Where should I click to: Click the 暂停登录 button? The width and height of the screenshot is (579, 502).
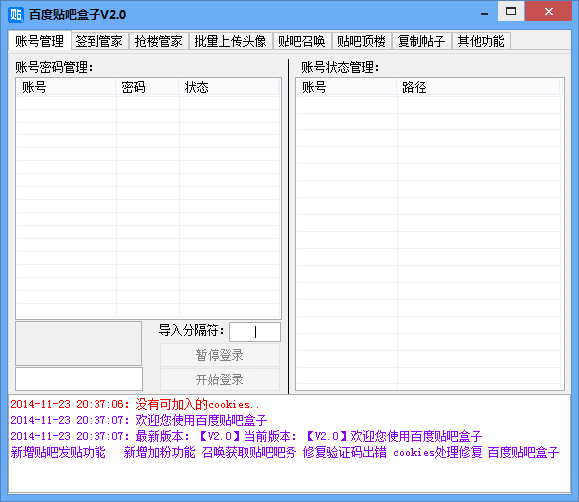220,355
